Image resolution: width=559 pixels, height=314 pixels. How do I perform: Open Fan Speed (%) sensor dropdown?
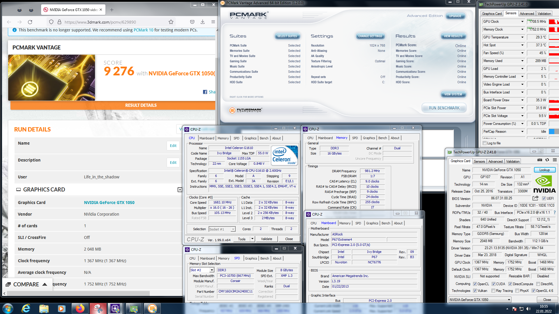point(522,53)
